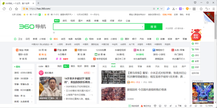Image resolution: width=217 pixels, height=108 pixels.
Task: Click the search settings gear below search box
Action: pos(54,32)
